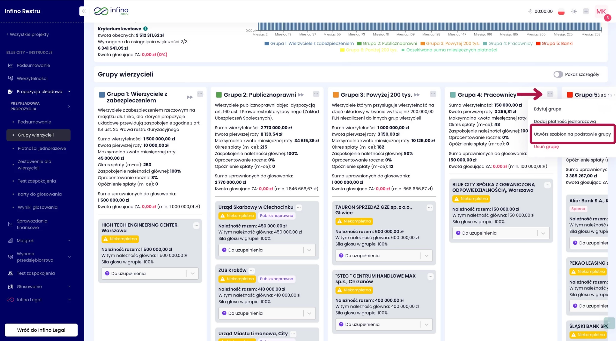Image resolution: width=616 pixels, height=341 pixels.
Task: Open Do uzupełnienia dropdown for HIGH TECH ENGINEERING CENTER
Action: pos(150,273)
